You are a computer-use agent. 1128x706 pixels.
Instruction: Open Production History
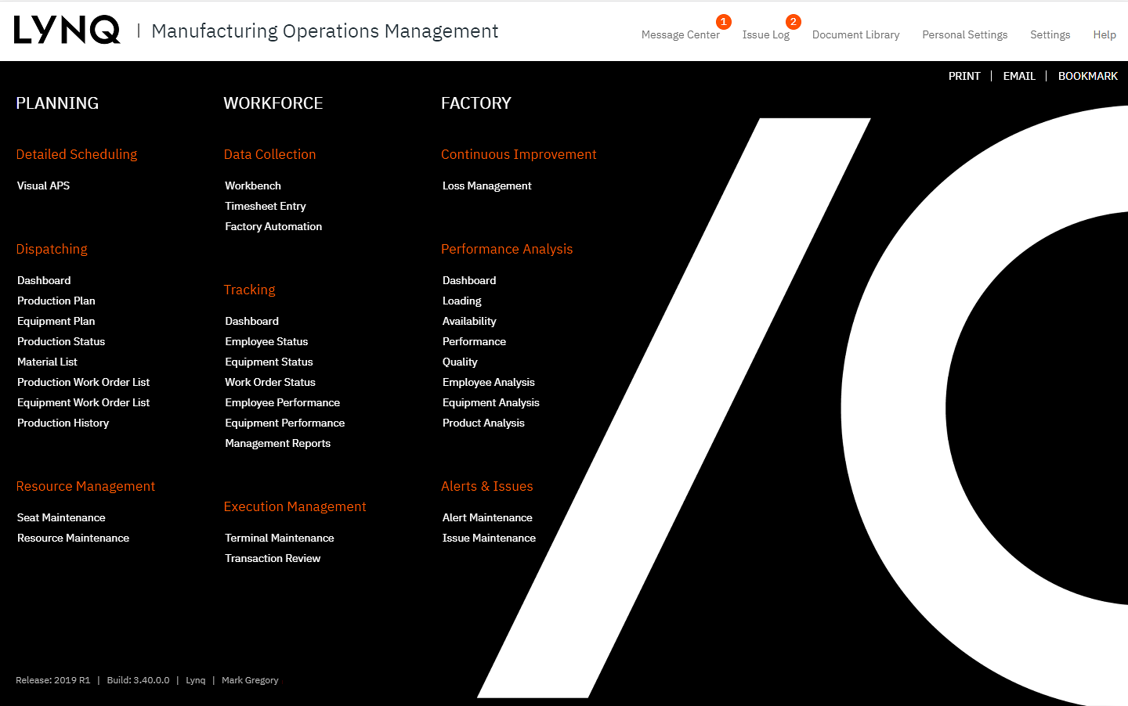tap(63, 423)
